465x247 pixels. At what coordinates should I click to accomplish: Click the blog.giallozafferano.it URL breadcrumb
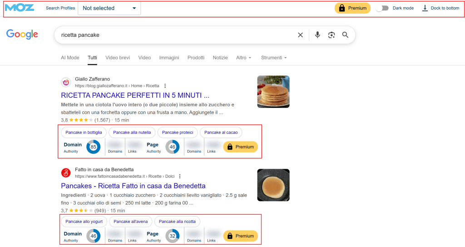[x=117, y=86]
